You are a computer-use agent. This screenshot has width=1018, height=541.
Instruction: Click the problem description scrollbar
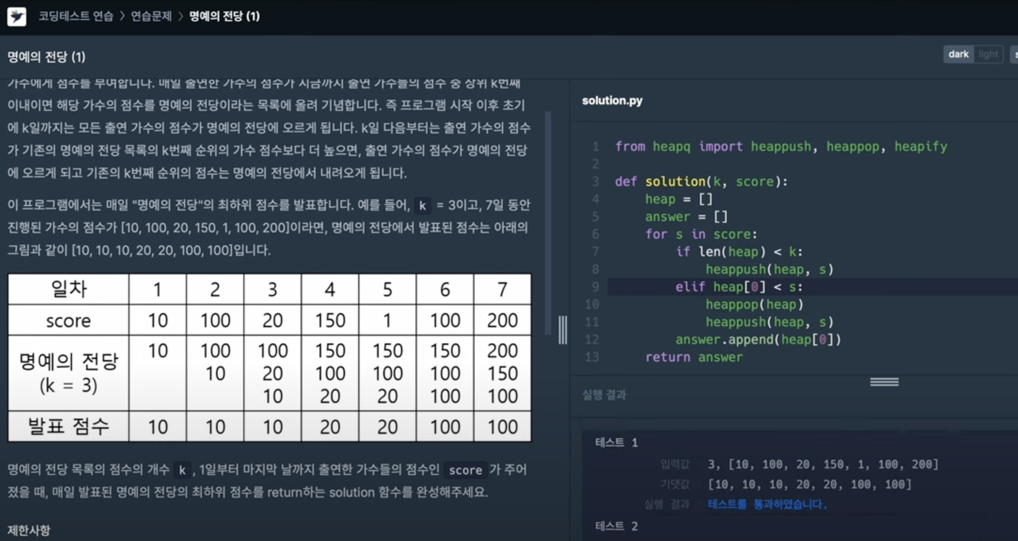[548, 223]
